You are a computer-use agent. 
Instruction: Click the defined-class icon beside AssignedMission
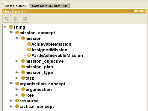coord(29,50)
